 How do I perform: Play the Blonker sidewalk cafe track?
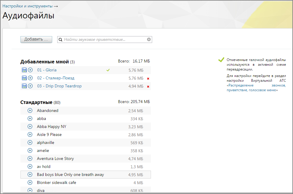30,183
